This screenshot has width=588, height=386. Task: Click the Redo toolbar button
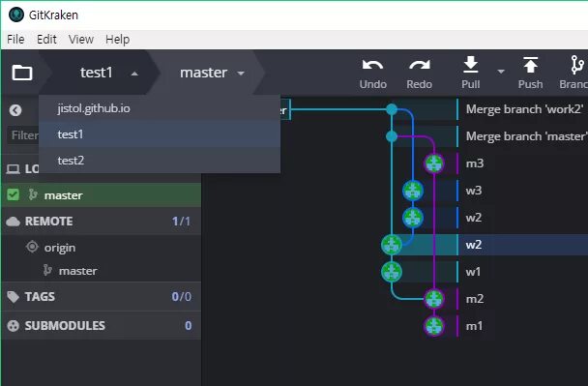tap(420, 74)
